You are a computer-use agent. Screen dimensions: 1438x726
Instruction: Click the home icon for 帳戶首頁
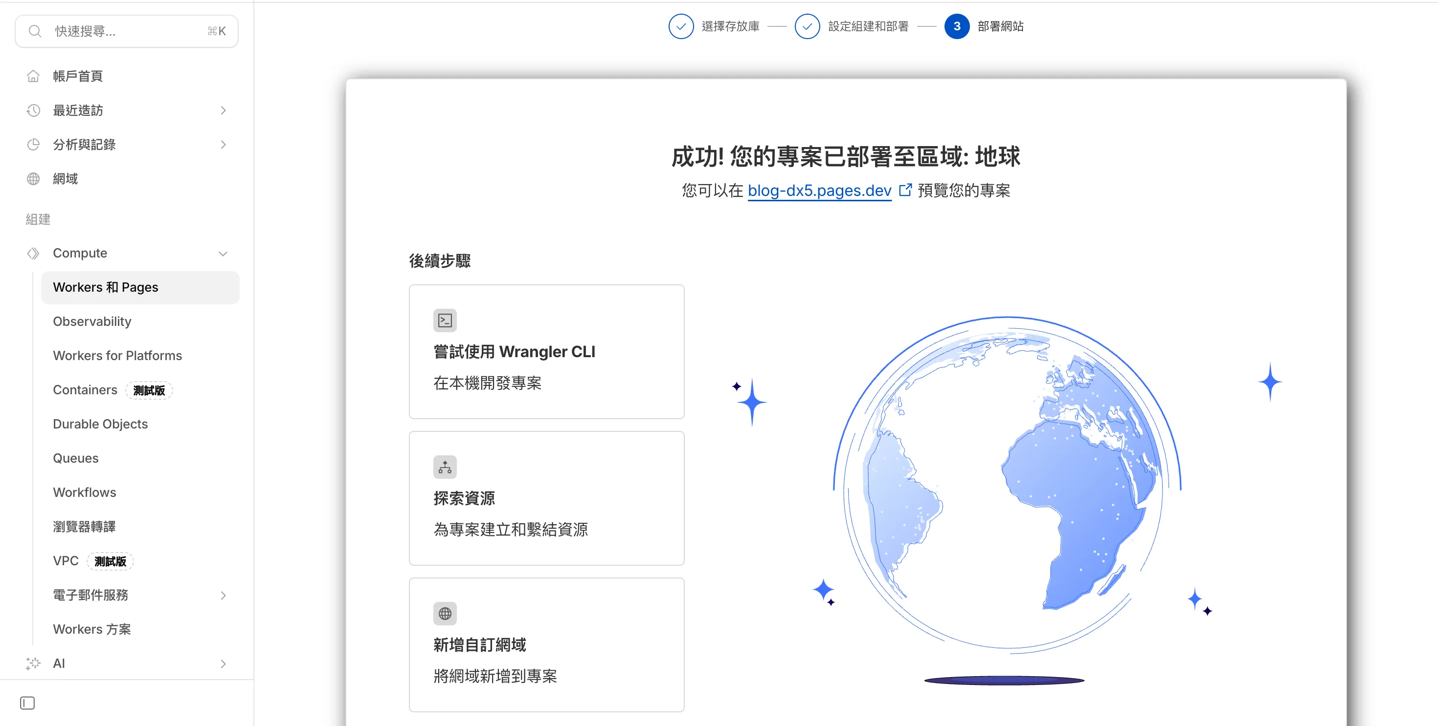(33, 76)
